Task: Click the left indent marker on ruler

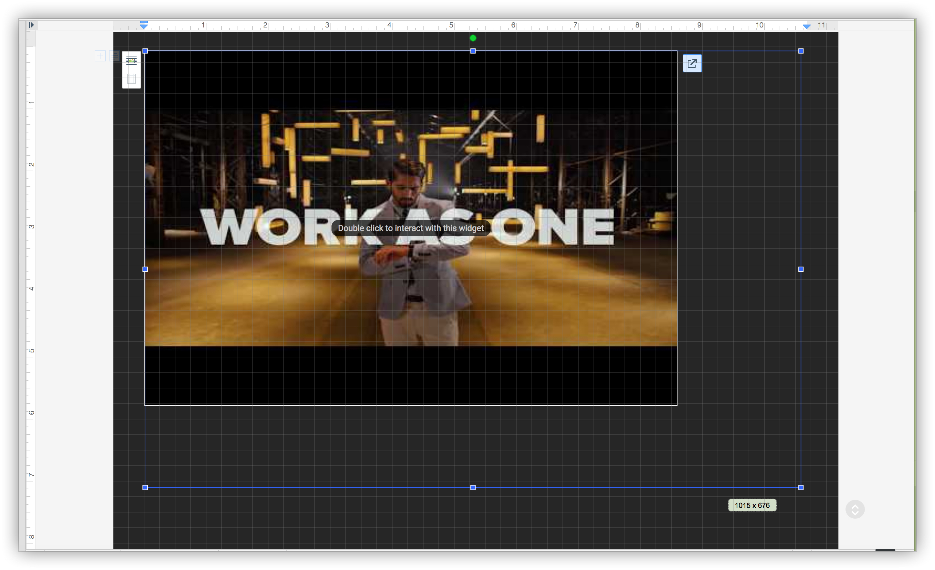Action: pos(143,25)
